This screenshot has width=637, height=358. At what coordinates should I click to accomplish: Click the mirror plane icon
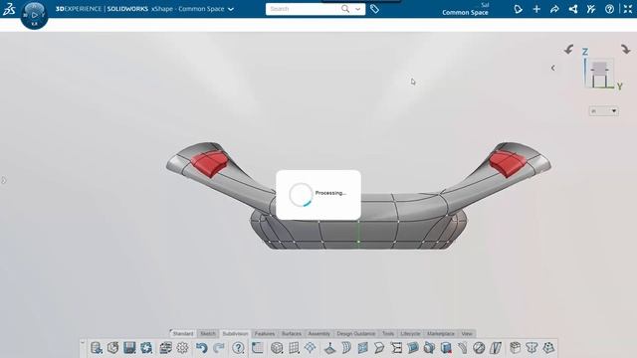pyautogui.click(x=496, y=348)
